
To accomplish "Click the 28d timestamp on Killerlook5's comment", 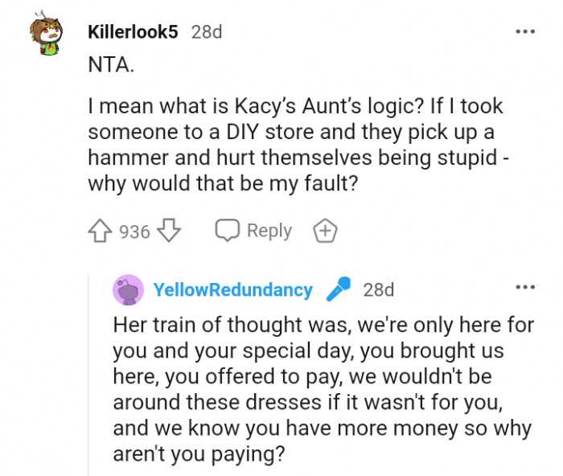I will click(207, 33).
